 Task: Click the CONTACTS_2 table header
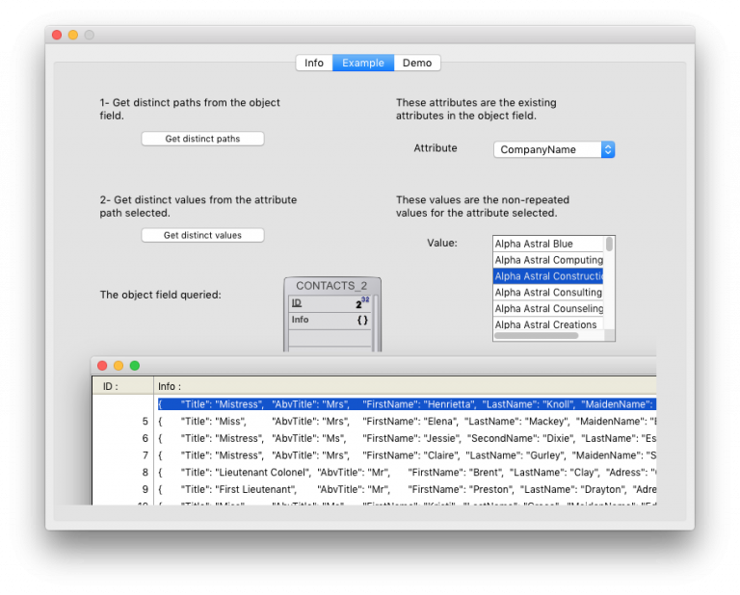[x=331, y=286]
